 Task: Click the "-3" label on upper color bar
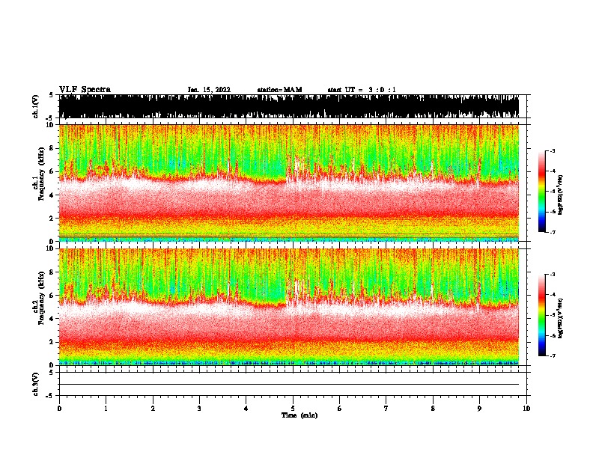(x=553, y=151)
